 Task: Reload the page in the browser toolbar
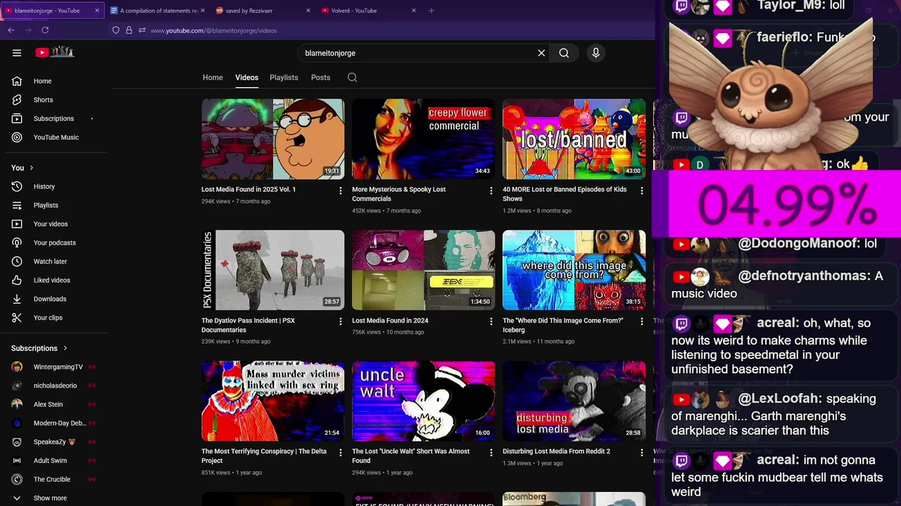[x=45, y=30]
